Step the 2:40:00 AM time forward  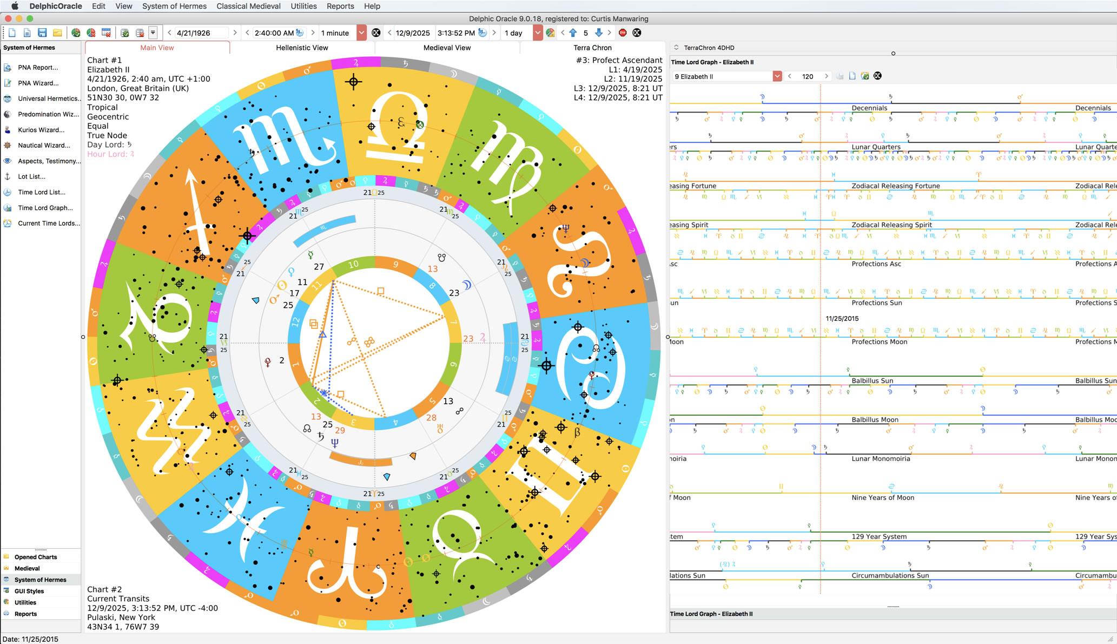click(x=312, y=33)
